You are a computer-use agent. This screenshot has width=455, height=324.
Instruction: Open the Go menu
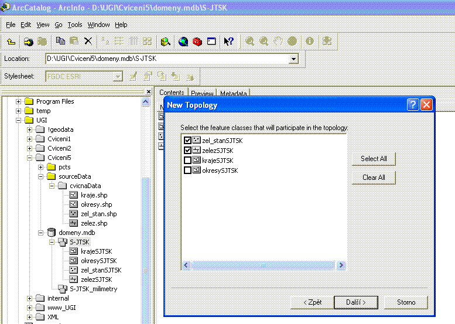coord(59,25)
